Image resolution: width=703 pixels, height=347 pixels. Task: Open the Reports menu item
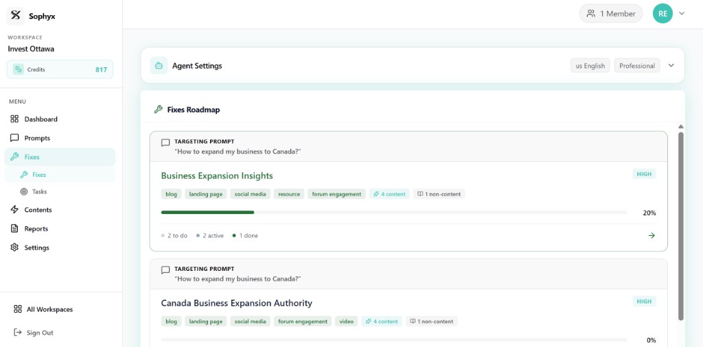click(60, 228)
